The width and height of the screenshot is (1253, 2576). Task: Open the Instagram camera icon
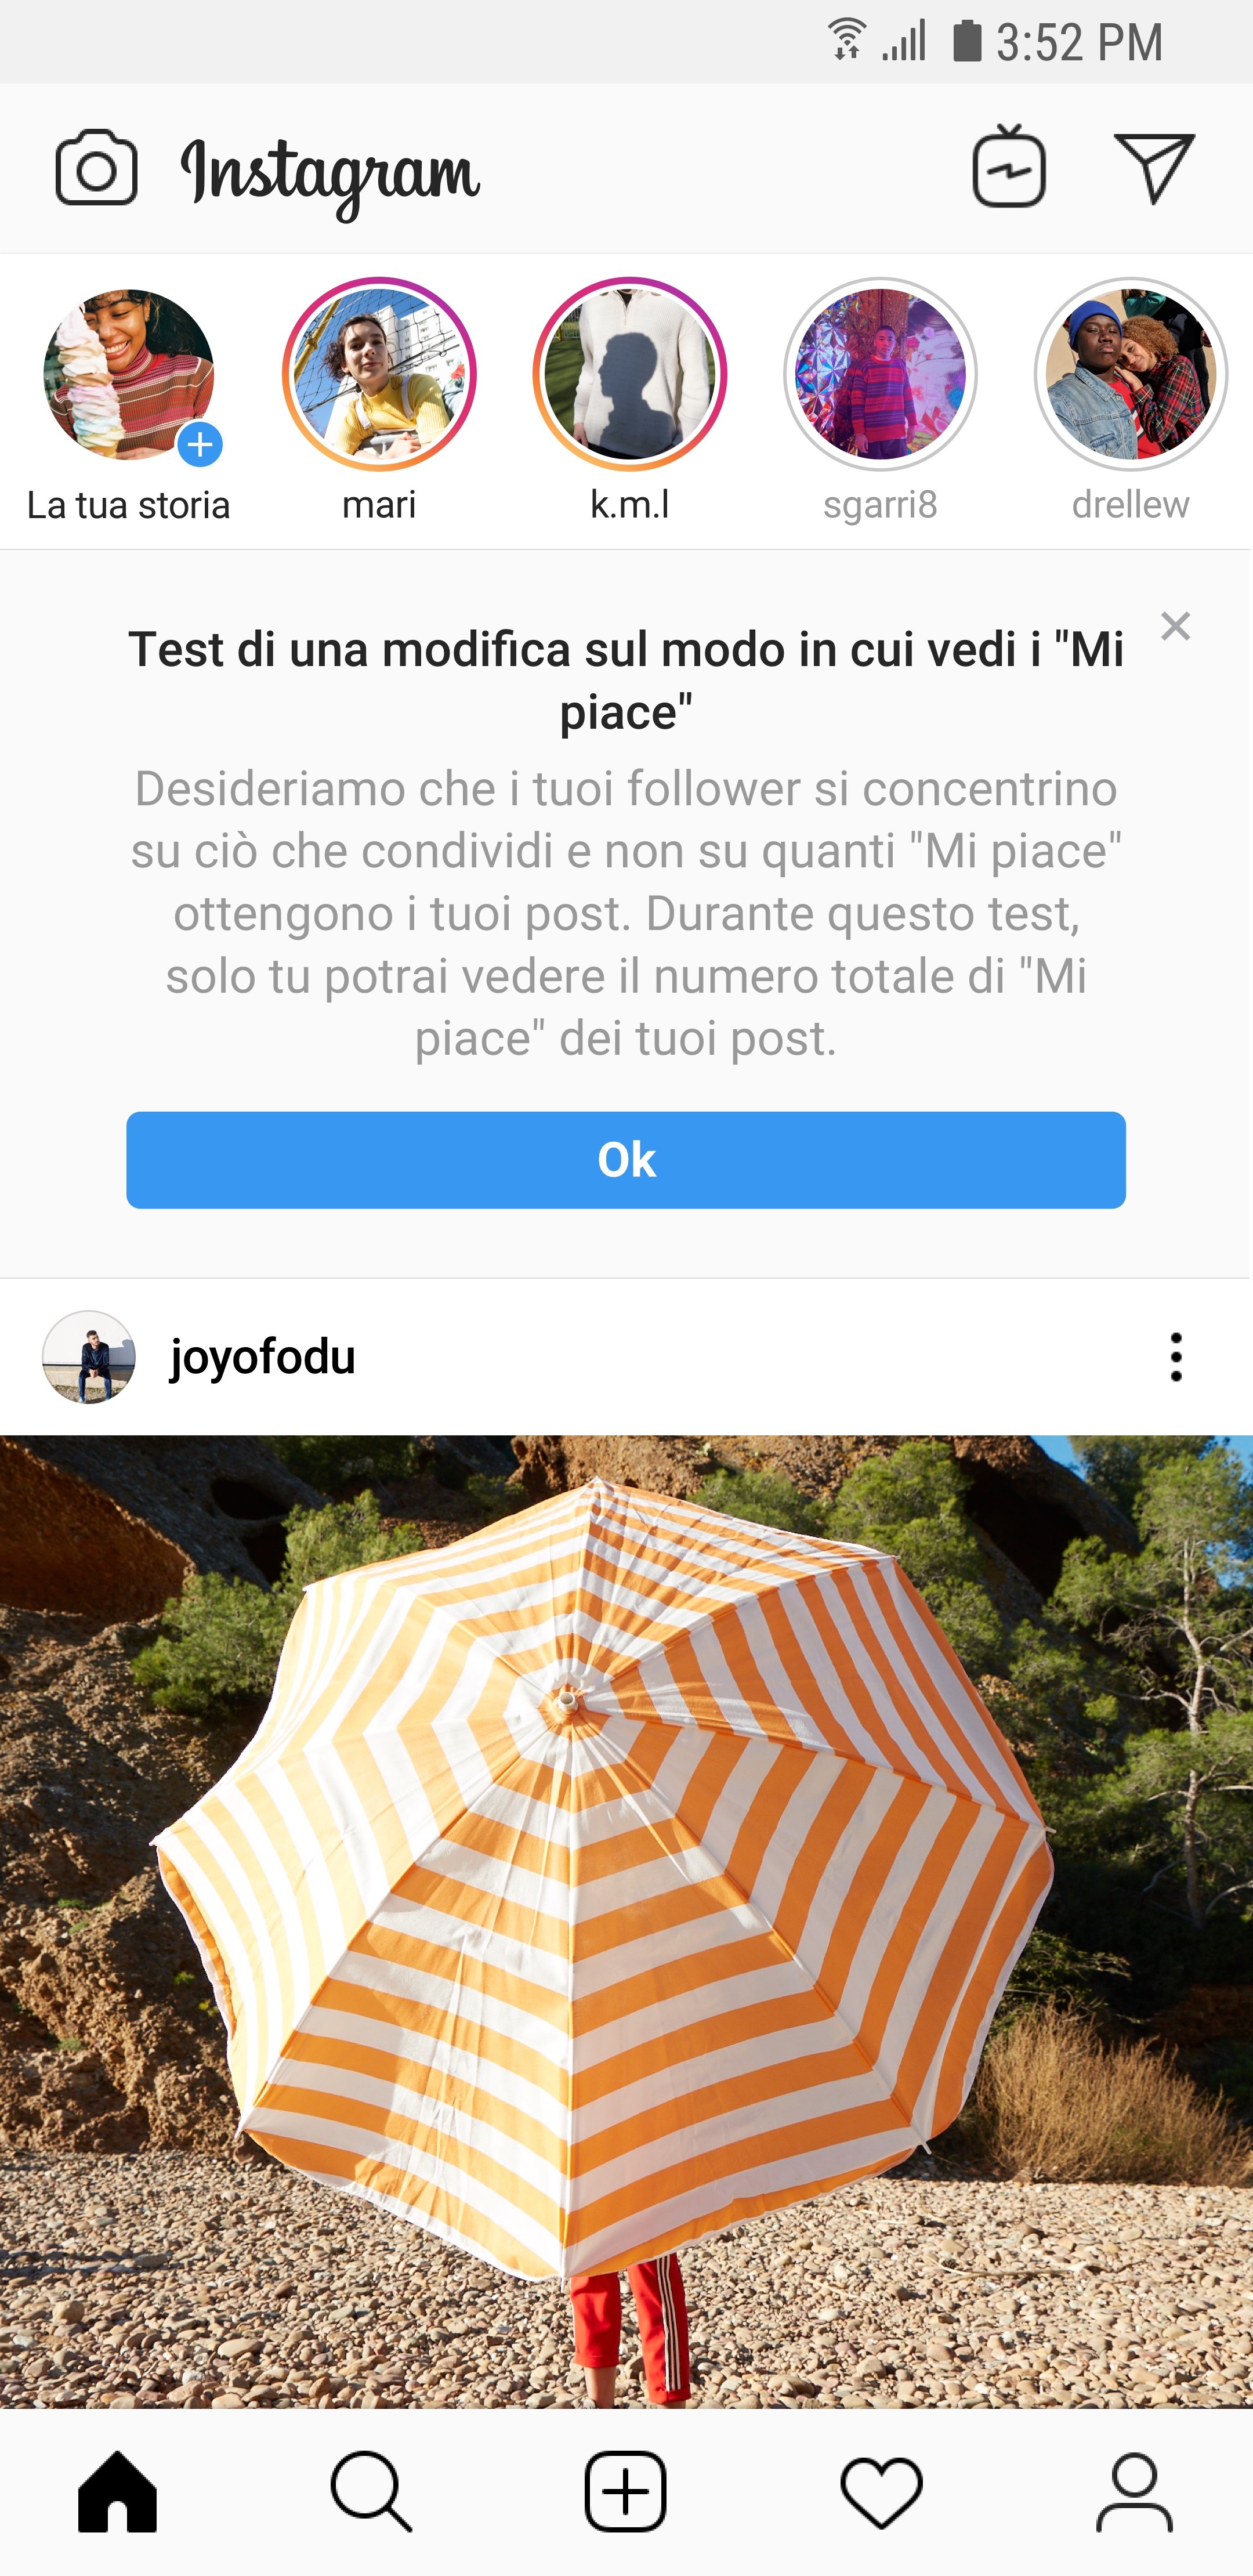(93, 168)
